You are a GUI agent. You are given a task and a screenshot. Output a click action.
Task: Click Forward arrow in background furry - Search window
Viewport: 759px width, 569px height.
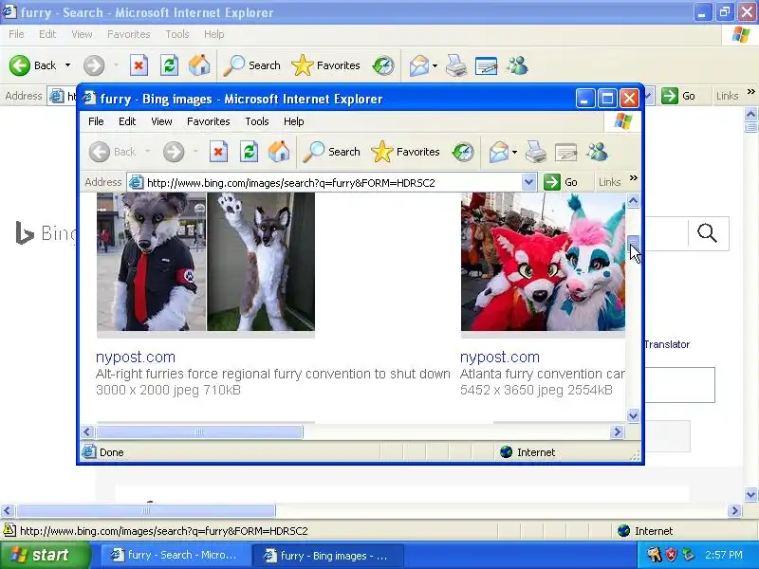(x=94, y=65)
